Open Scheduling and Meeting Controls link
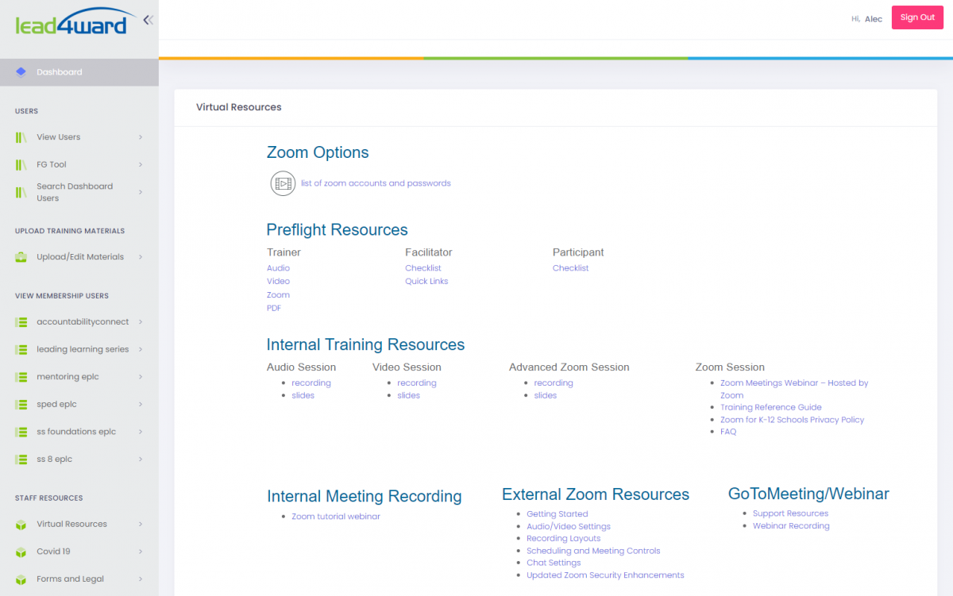Image resolution: width=953 pixels, height=596 pixels. (593, 551)
